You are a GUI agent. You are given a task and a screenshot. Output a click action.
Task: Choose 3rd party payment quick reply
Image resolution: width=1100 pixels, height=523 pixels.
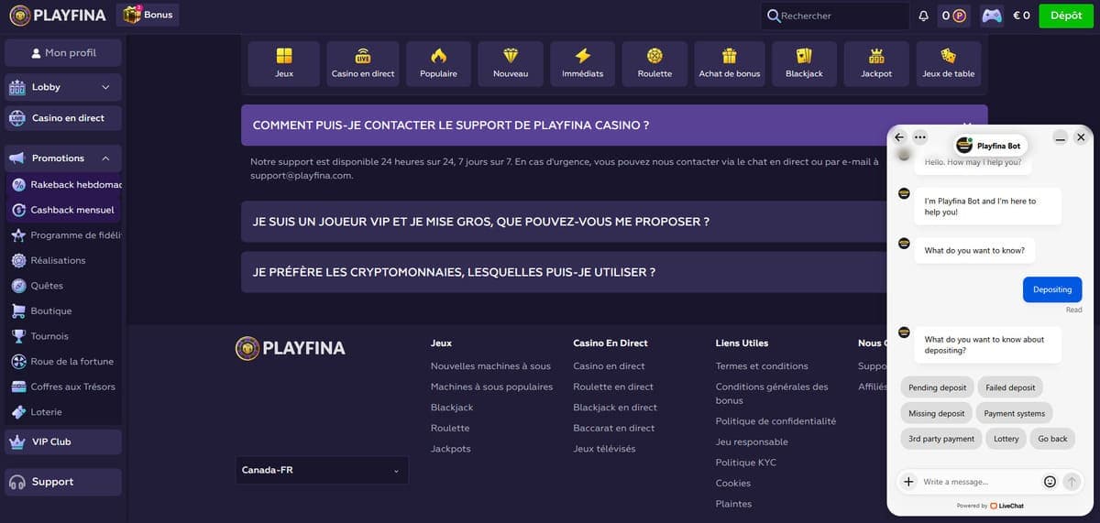click(x=941, y=439)
